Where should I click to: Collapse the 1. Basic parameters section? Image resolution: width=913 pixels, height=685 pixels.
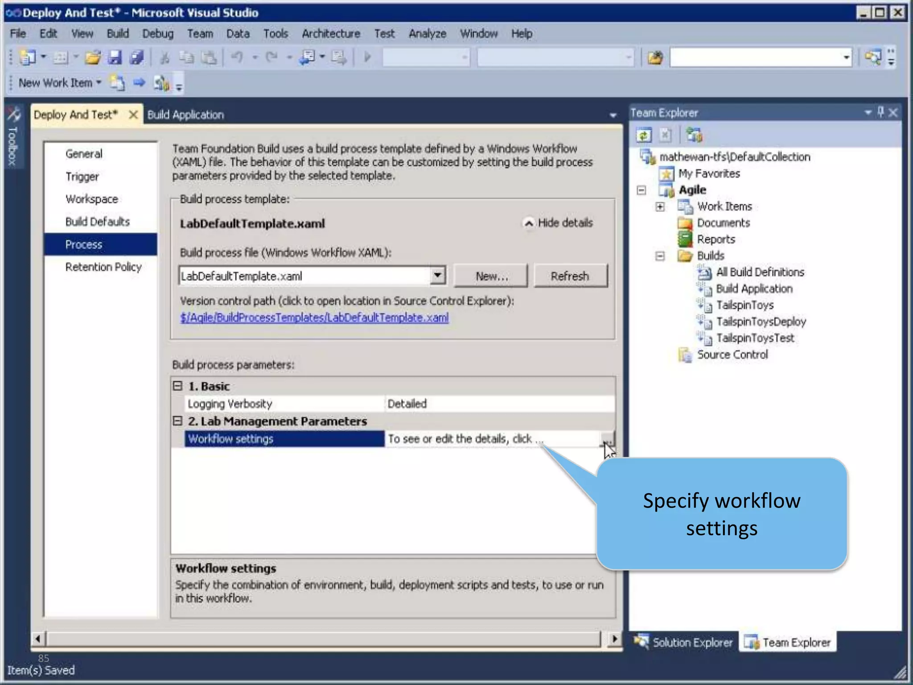pos(177,386)
